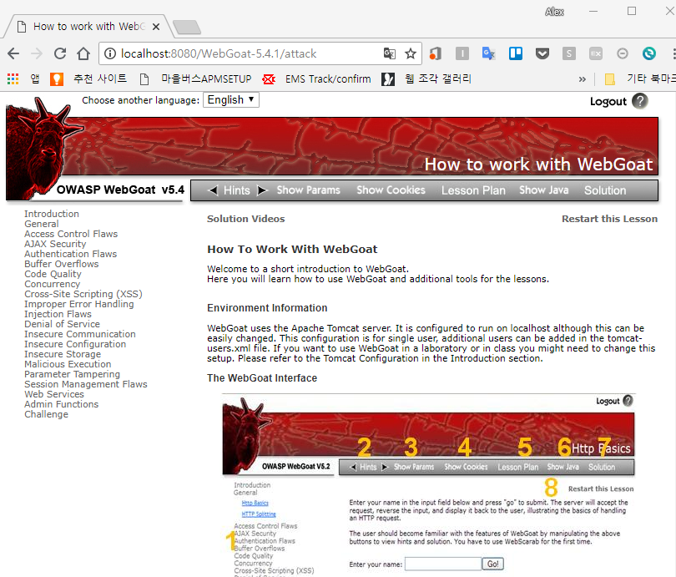The width and height of the screenshot is (676, 577).
Task: Click the previous hint left arrow
Action: 213,190
